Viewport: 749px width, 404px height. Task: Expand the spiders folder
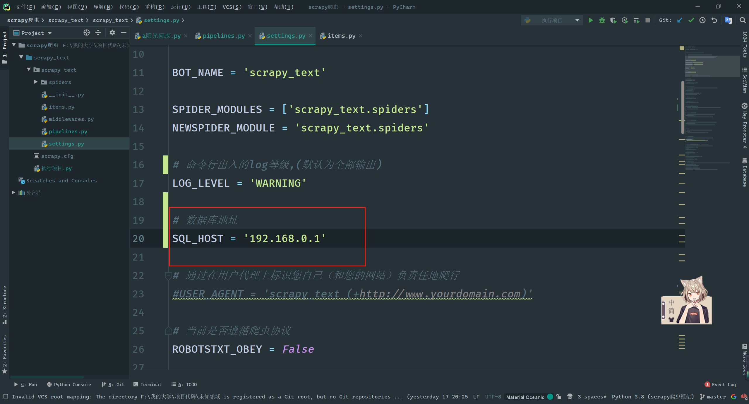[36, 82]
